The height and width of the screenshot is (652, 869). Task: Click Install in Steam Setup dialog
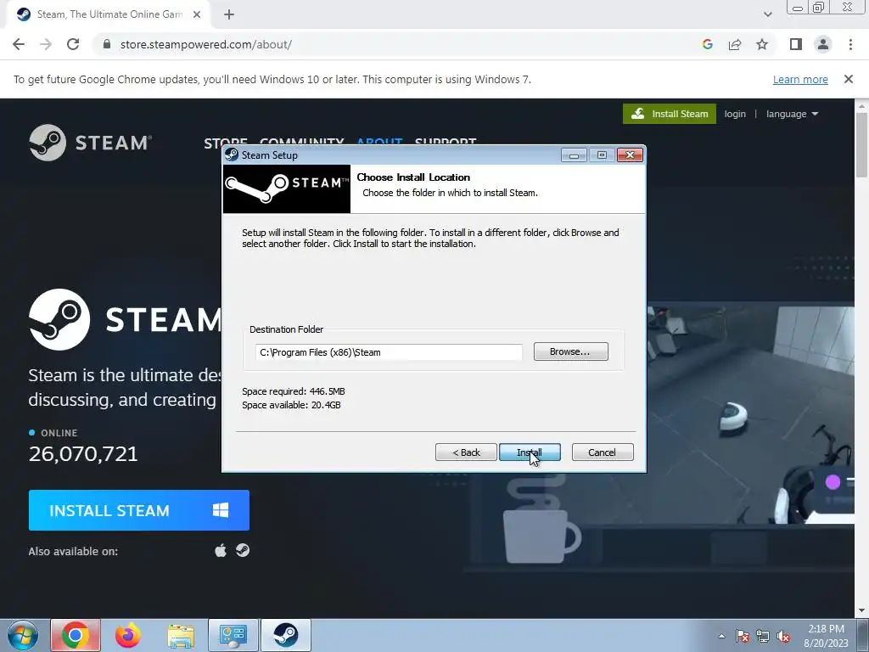point(530,452)
